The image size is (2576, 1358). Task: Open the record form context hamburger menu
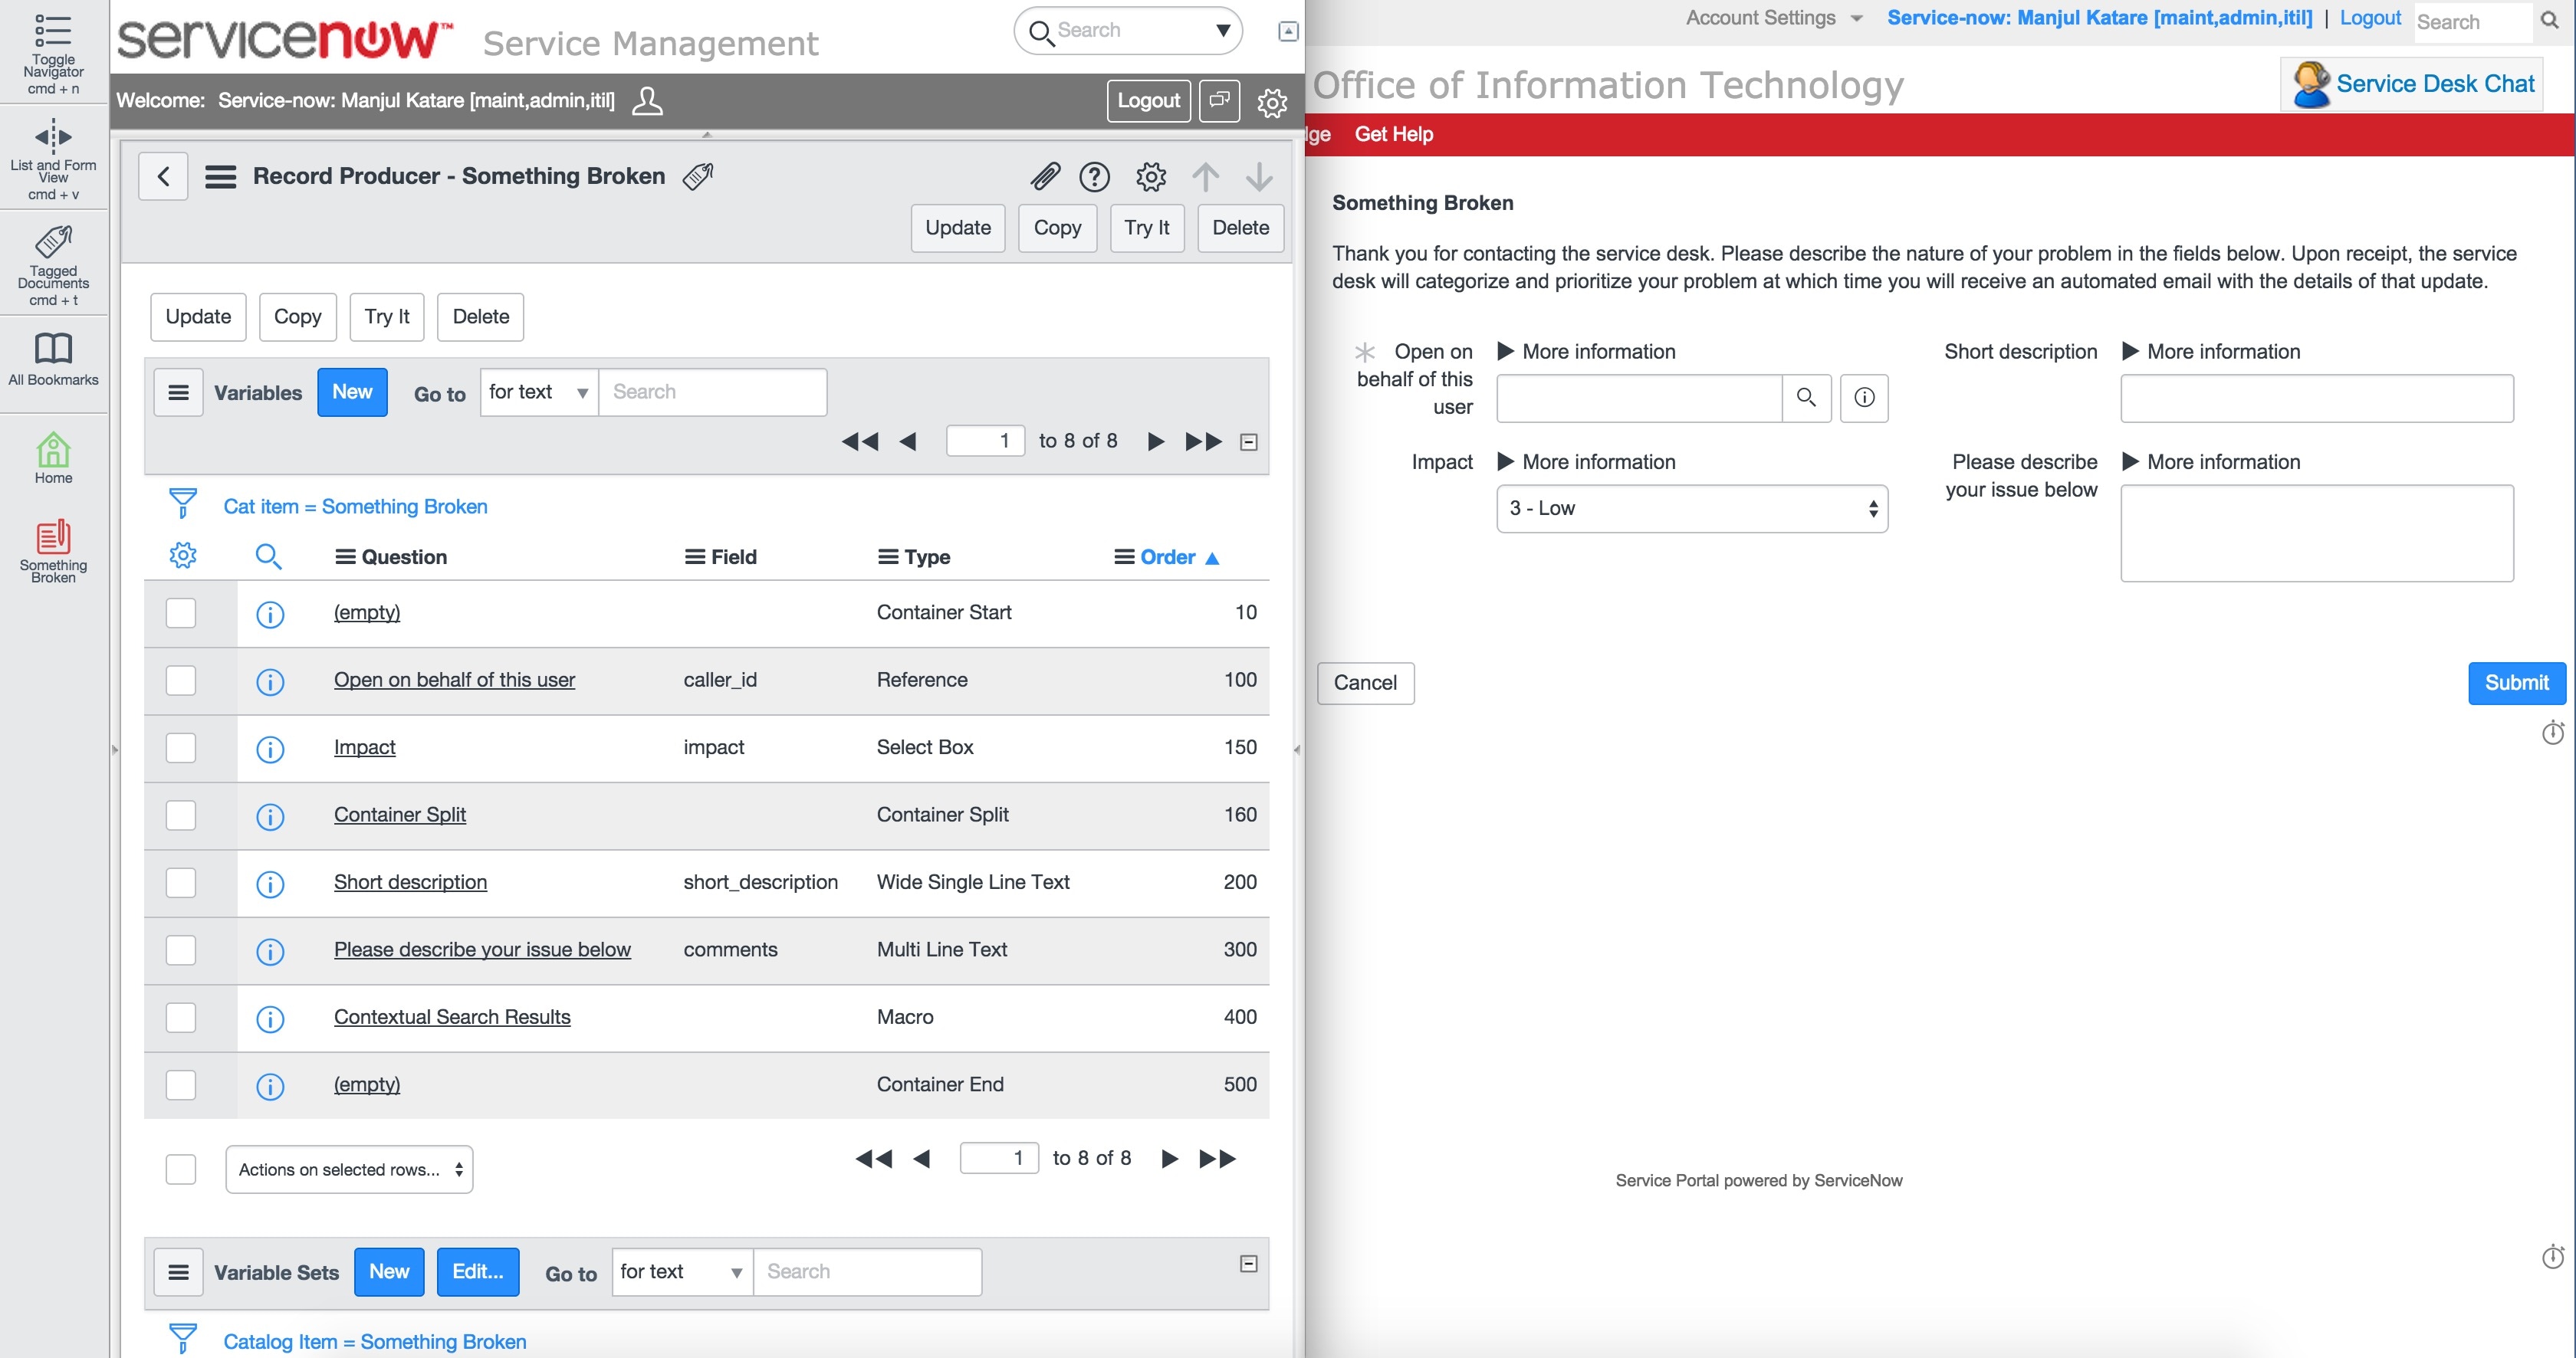click(220, 177)
